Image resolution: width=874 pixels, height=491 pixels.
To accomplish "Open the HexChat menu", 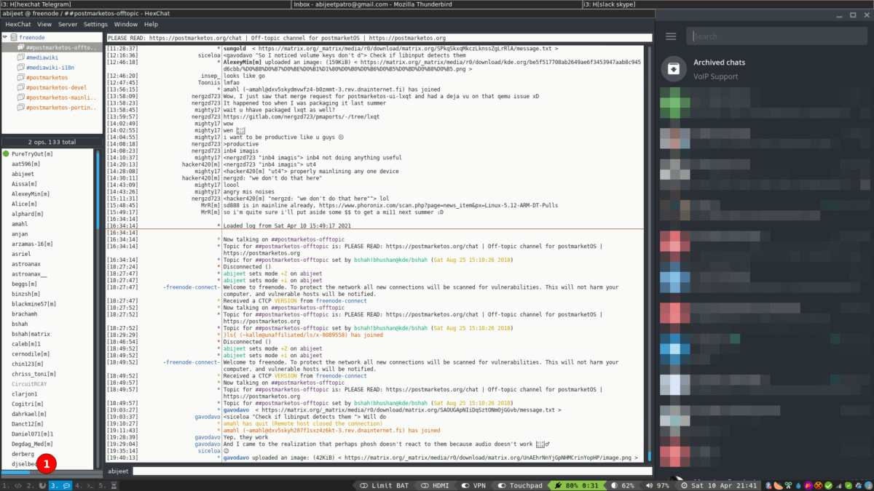I will 17,24.
